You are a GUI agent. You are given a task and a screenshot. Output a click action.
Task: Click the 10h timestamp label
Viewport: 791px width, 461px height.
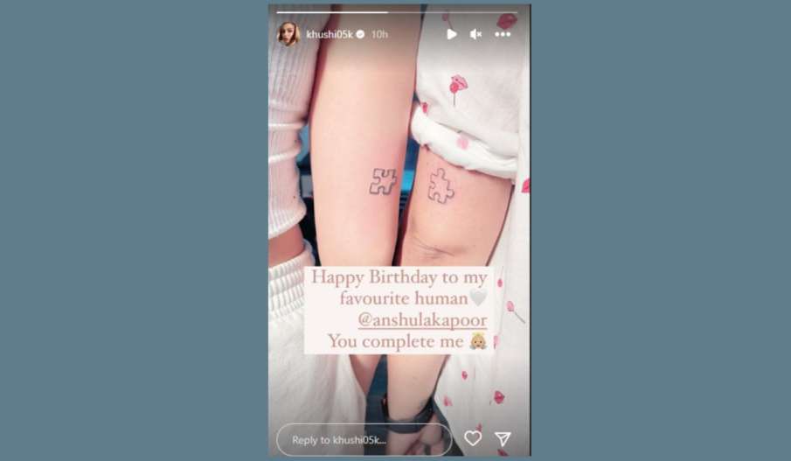point(379,34)
